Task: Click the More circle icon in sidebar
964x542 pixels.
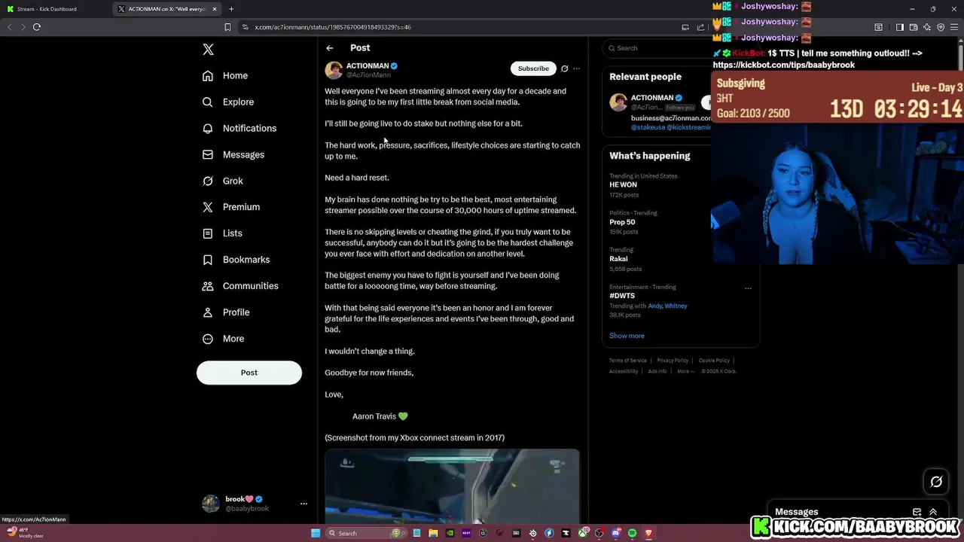Action: pyautogui.click(x=208, y=339)
